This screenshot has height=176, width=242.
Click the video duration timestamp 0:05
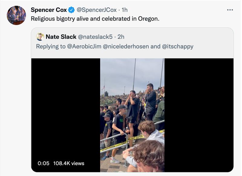click(43, 163)
